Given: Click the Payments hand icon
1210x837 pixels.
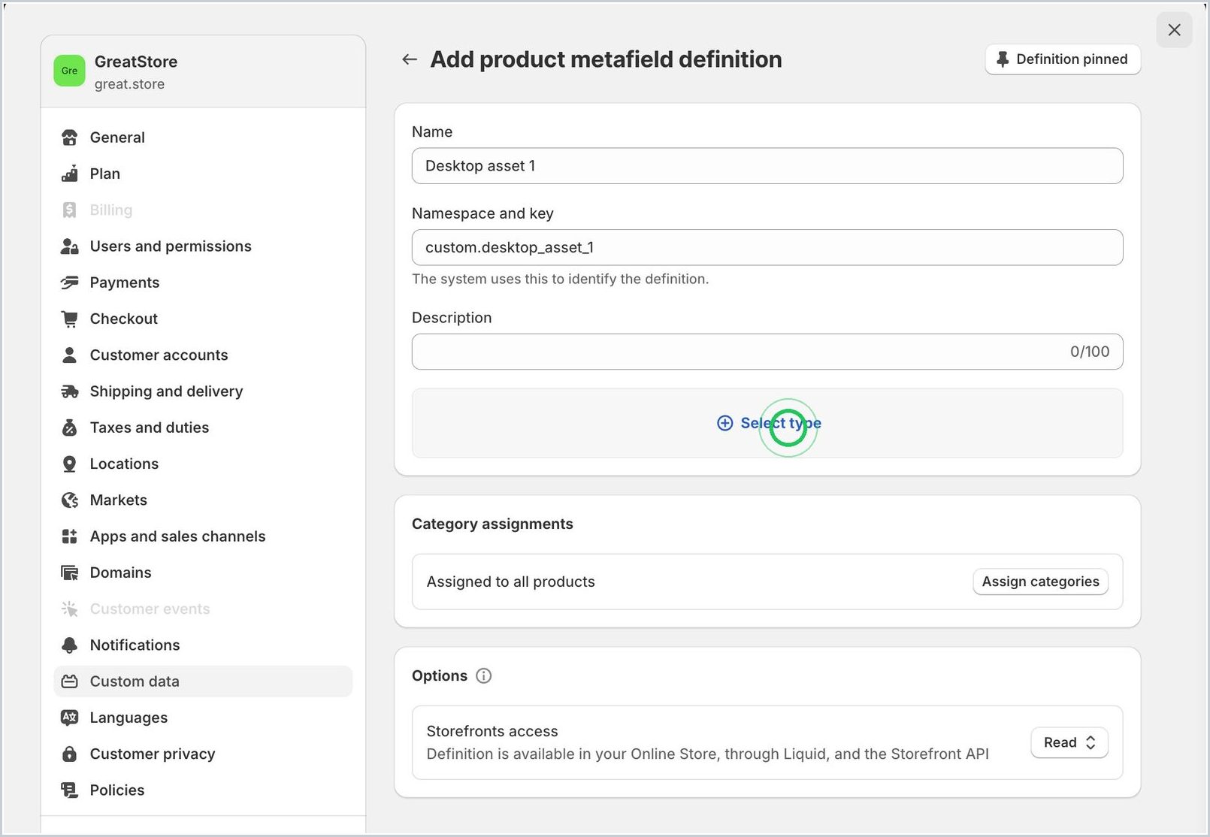Looking at the screenshot, I should point(69,283).
